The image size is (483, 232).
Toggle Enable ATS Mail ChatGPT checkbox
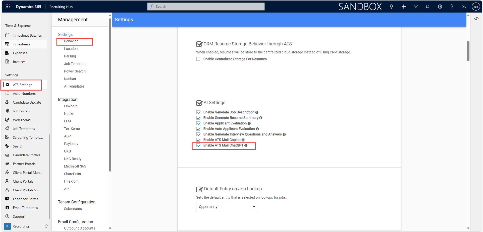[x=198, y=145]
